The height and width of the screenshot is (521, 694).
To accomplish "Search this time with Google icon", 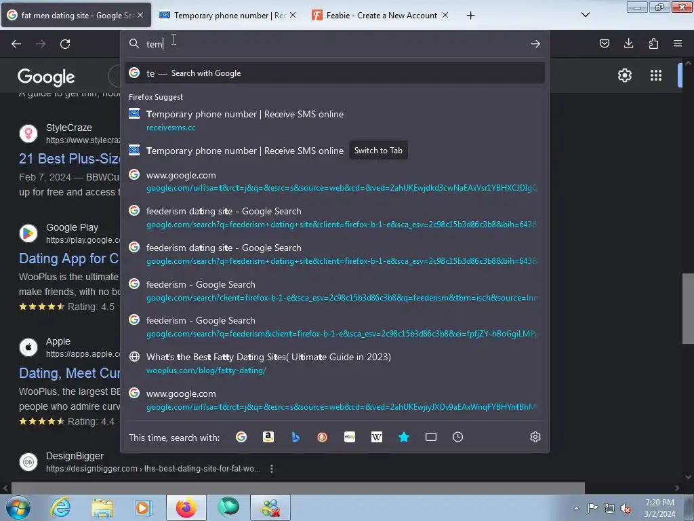I will [x=241, y=438].
